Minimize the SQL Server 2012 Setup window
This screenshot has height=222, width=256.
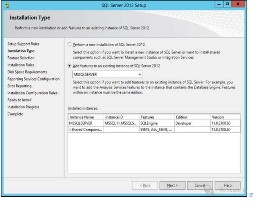coord(219,4)
